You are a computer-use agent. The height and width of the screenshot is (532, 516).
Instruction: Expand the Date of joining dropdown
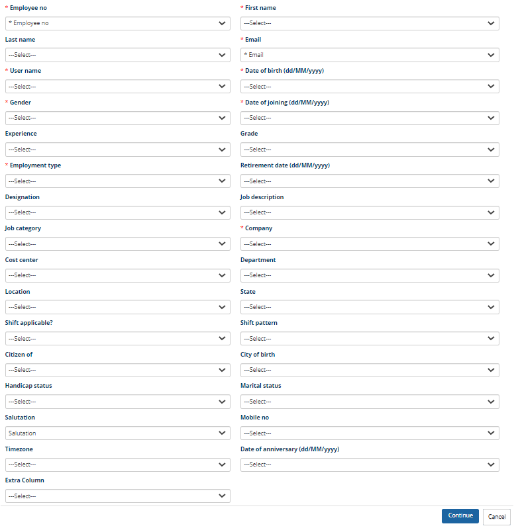click(x=370, y=118)
